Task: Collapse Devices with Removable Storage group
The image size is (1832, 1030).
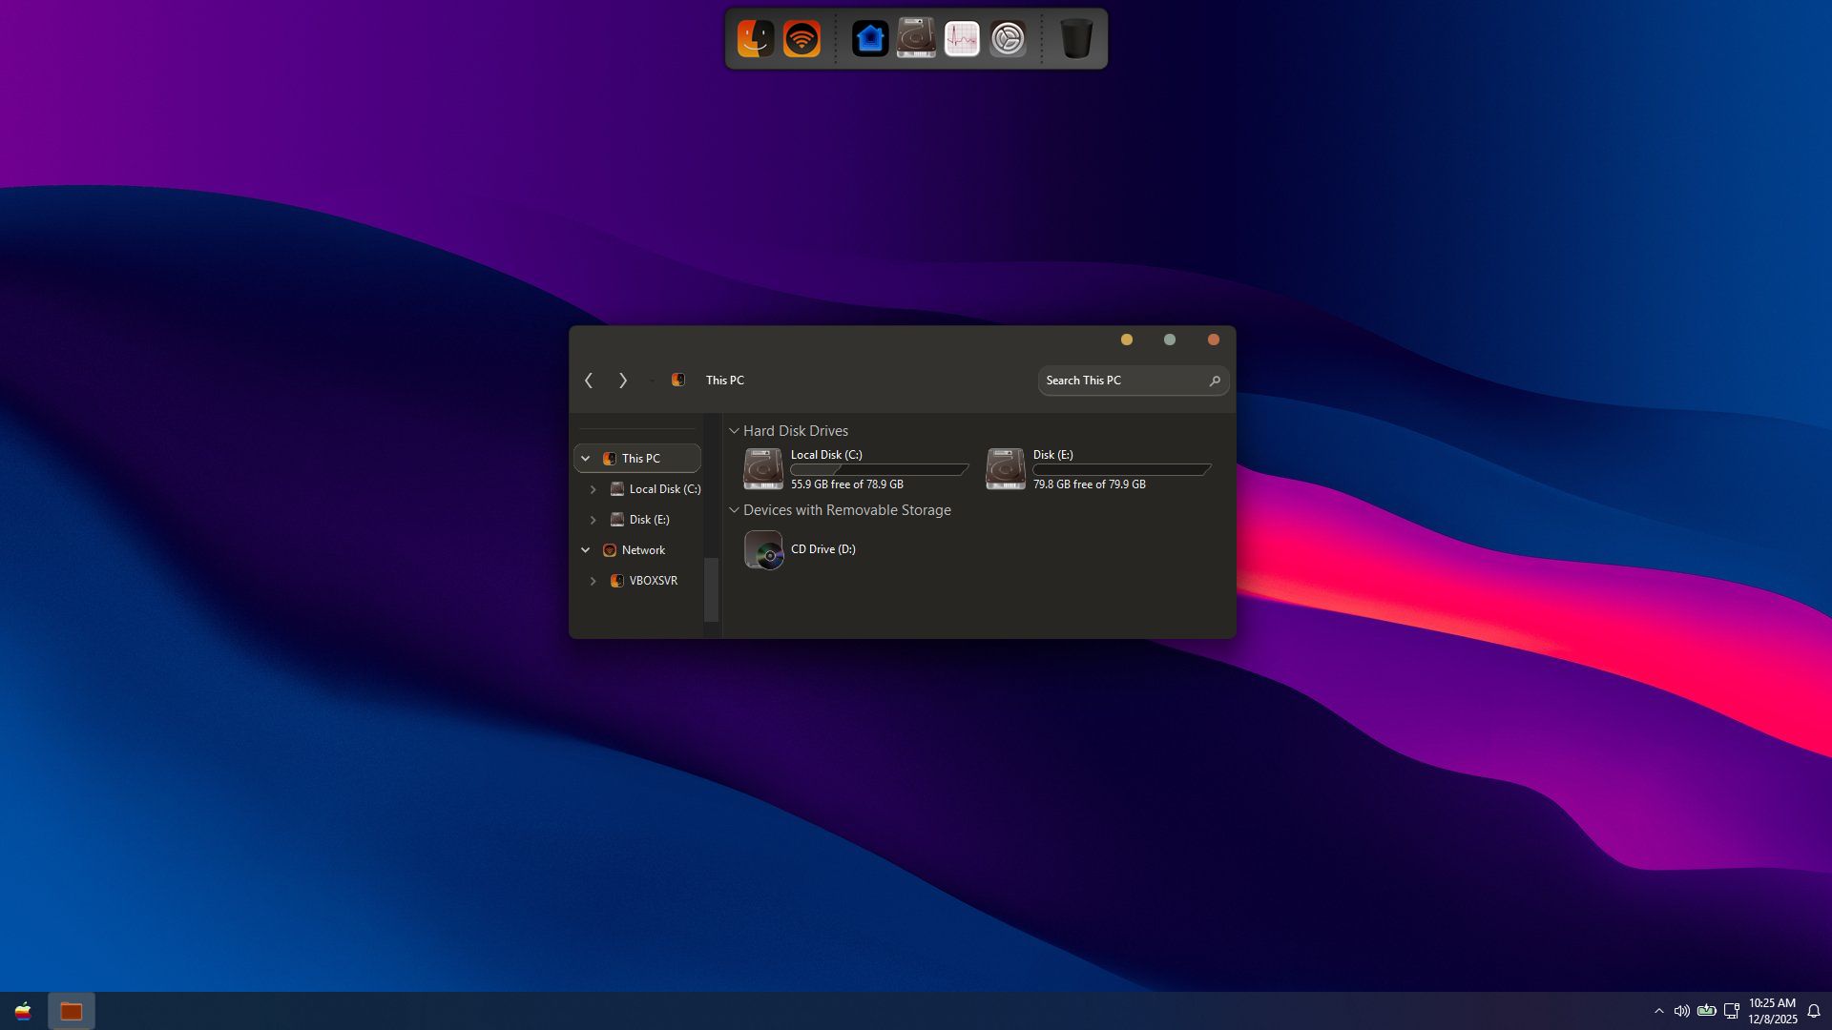Action: click(734, 510)
